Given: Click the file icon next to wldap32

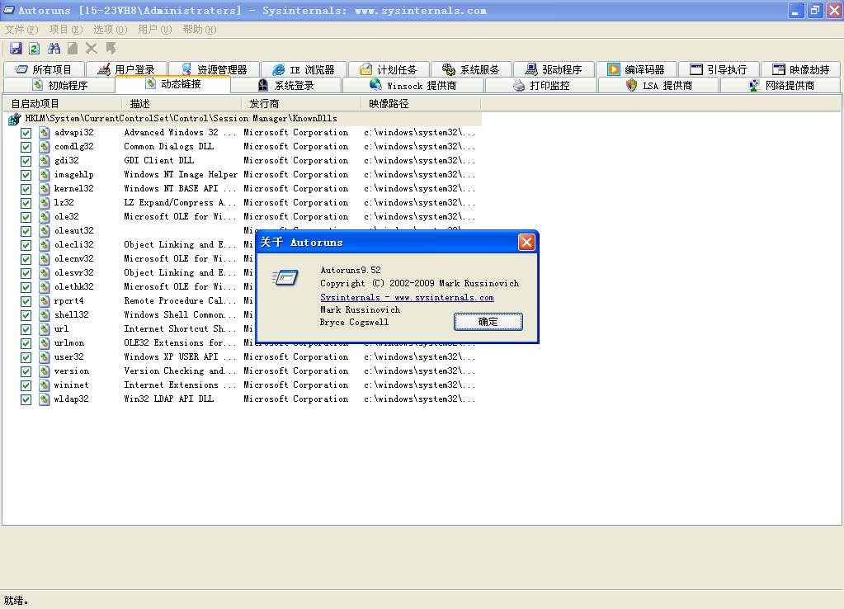Looking at the screenshot, I should click(x=44, y=399).
